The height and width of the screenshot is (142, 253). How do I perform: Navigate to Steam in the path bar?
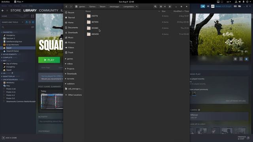click(102, 7)
